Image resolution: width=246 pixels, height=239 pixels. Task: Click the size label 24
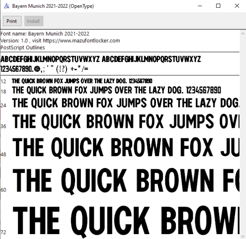pyautogui.click(x=3, y=105)
